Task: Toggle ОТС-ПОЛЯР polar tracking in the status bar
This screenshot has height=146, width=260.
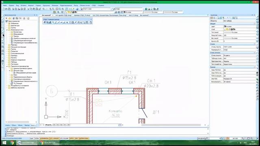Action: [64, 138]
